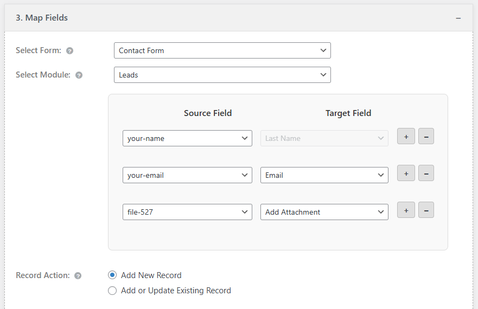Collapse the Map Fields section
478x309 pixels.
pyautogui.click(x=458, y=18)
